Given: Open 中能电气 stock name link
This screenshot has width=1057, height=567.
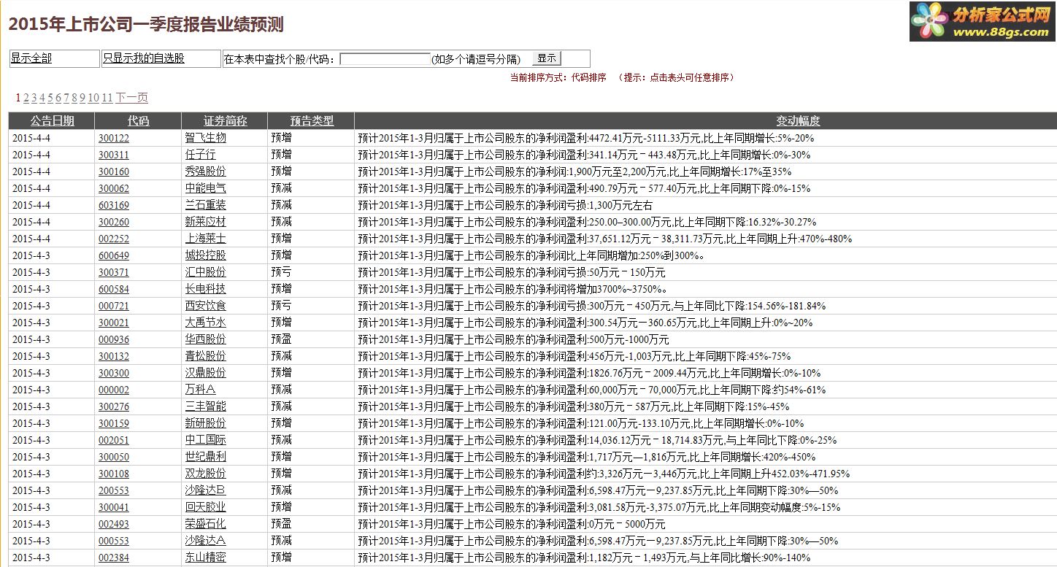Looking at the screenshot, I should tap(206, 188).
